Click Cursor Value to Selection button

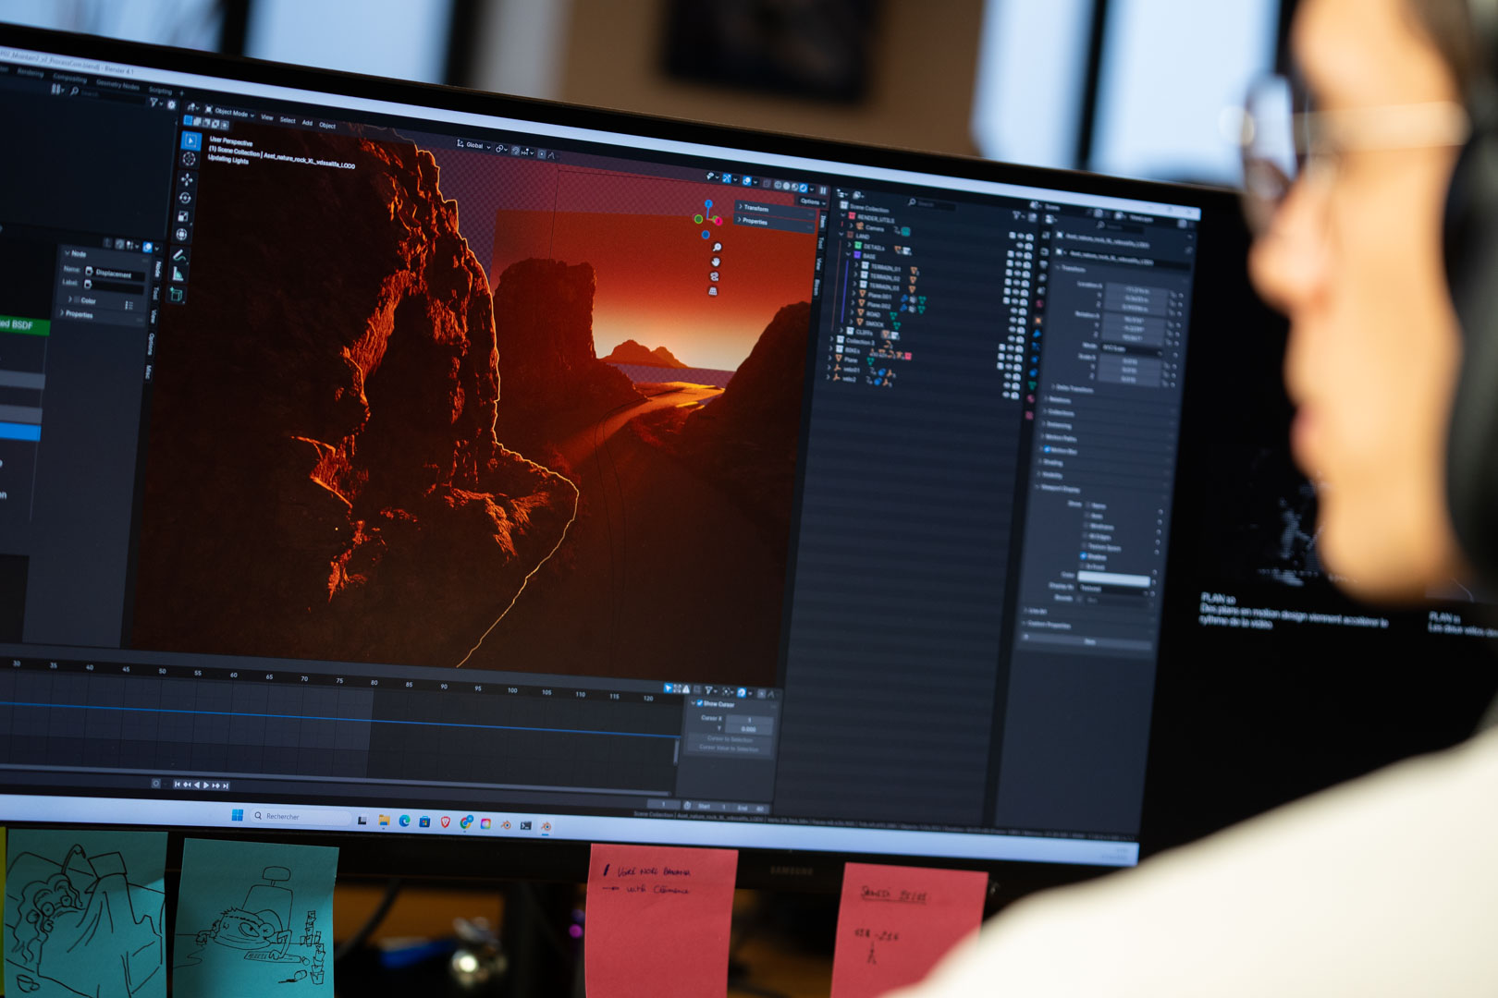tap(730, 748)
